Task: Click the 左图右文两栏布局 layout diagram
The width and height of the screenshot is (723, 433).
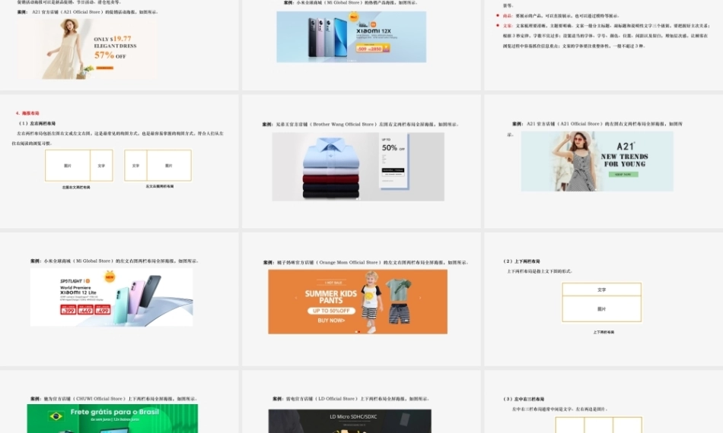Action: [x=79, y=165]
